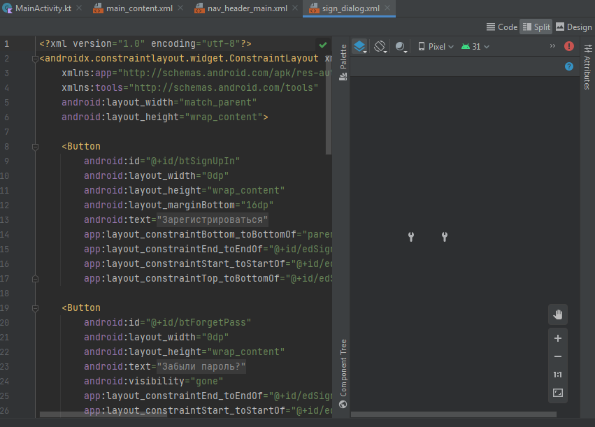Click the layout_marginBottom "16dp" value
This screenshot has height=427, width=595.
(257, 205)
